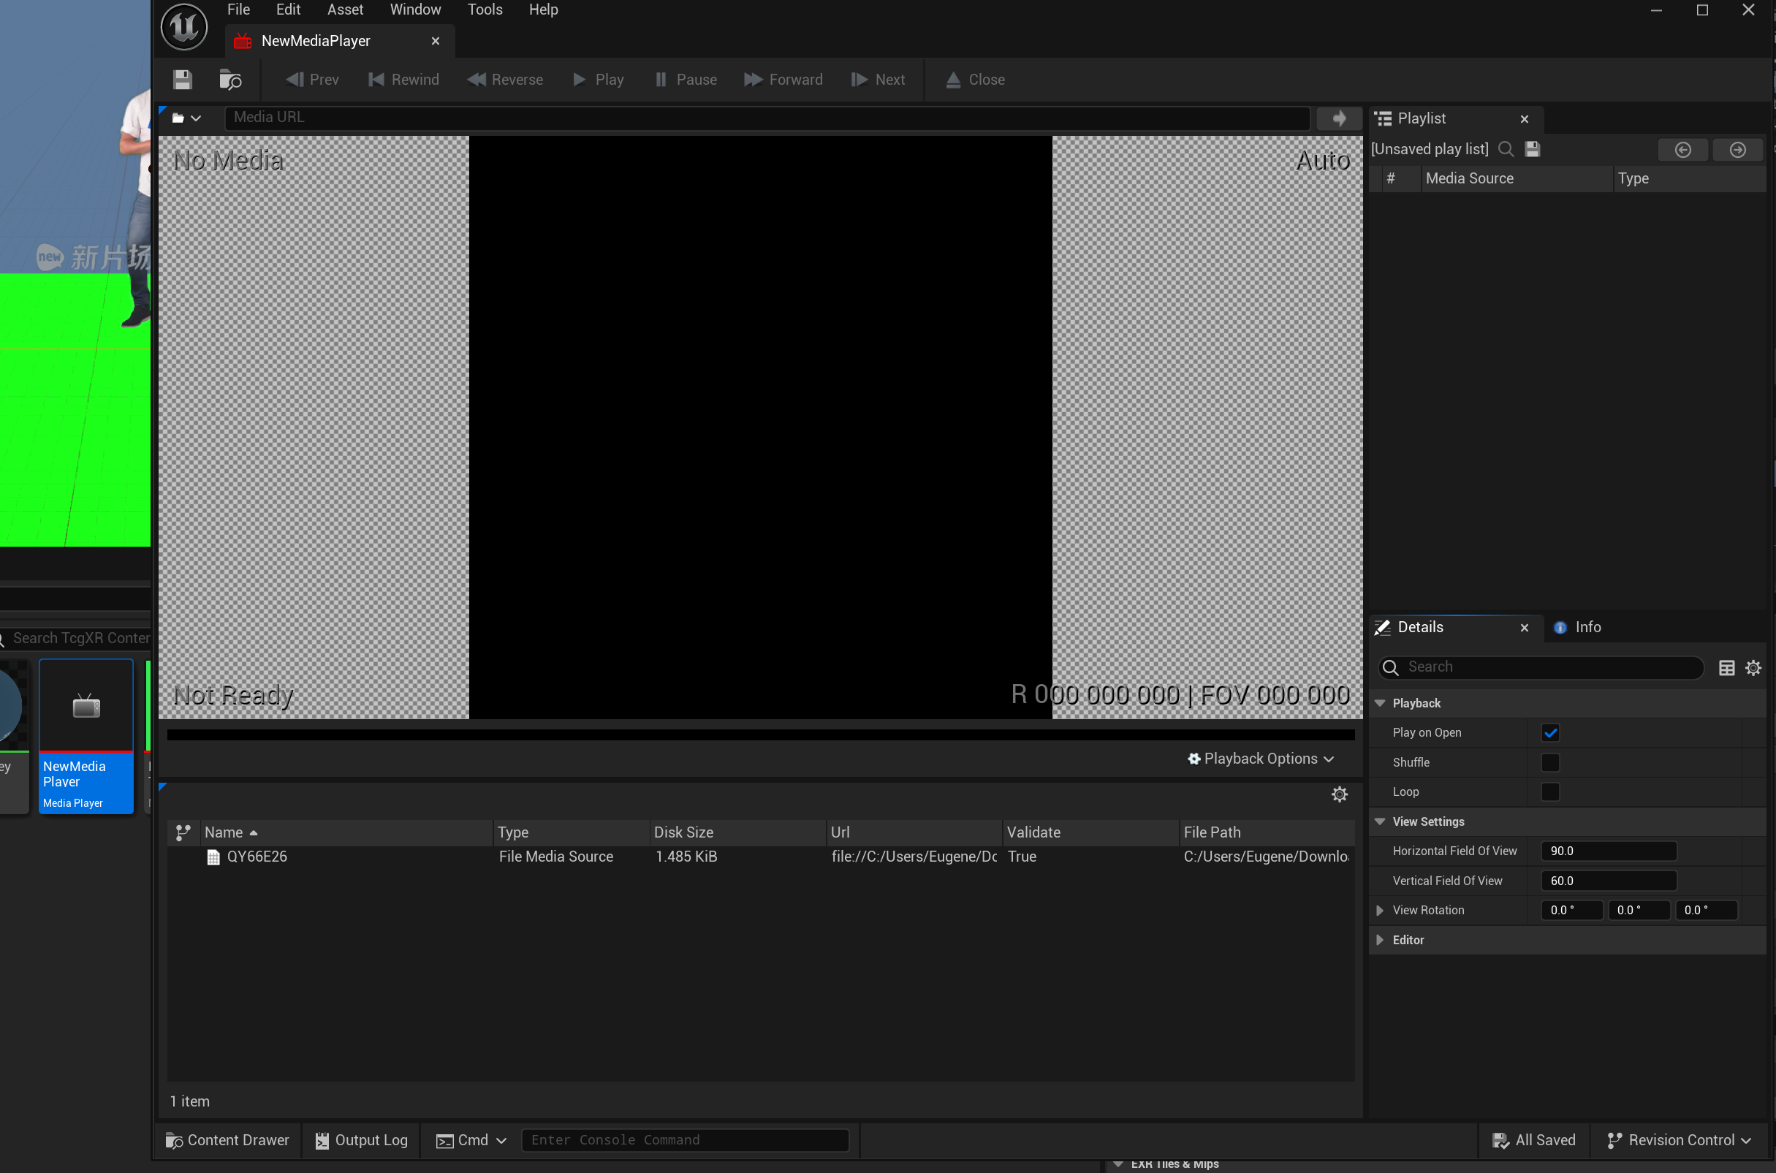The width and height of the screenshot is (1776, 1173).
Task: Click the playlist browse magnifier icon
Action: (1506, 149)
